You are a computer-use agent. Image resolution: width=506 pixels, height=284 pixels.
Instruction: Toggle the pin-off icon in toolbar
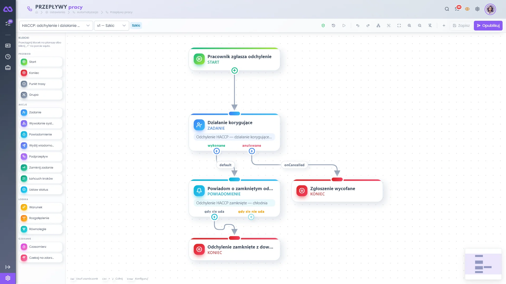pos(430,26)
